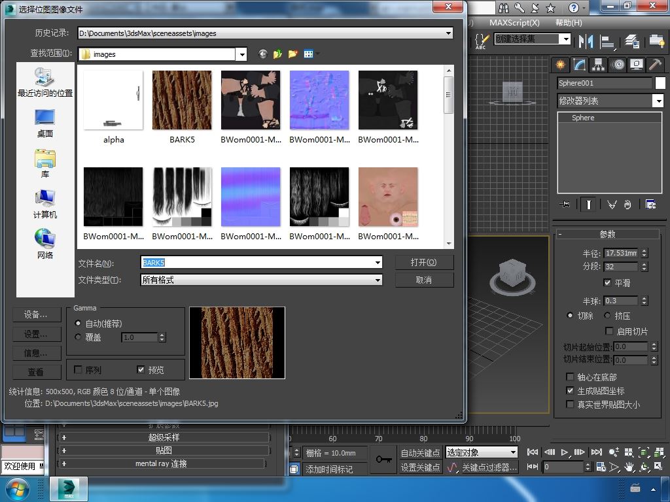Select the pan view hand icon
The height and width of the screenshot is (502, 670).
(629, 467)
